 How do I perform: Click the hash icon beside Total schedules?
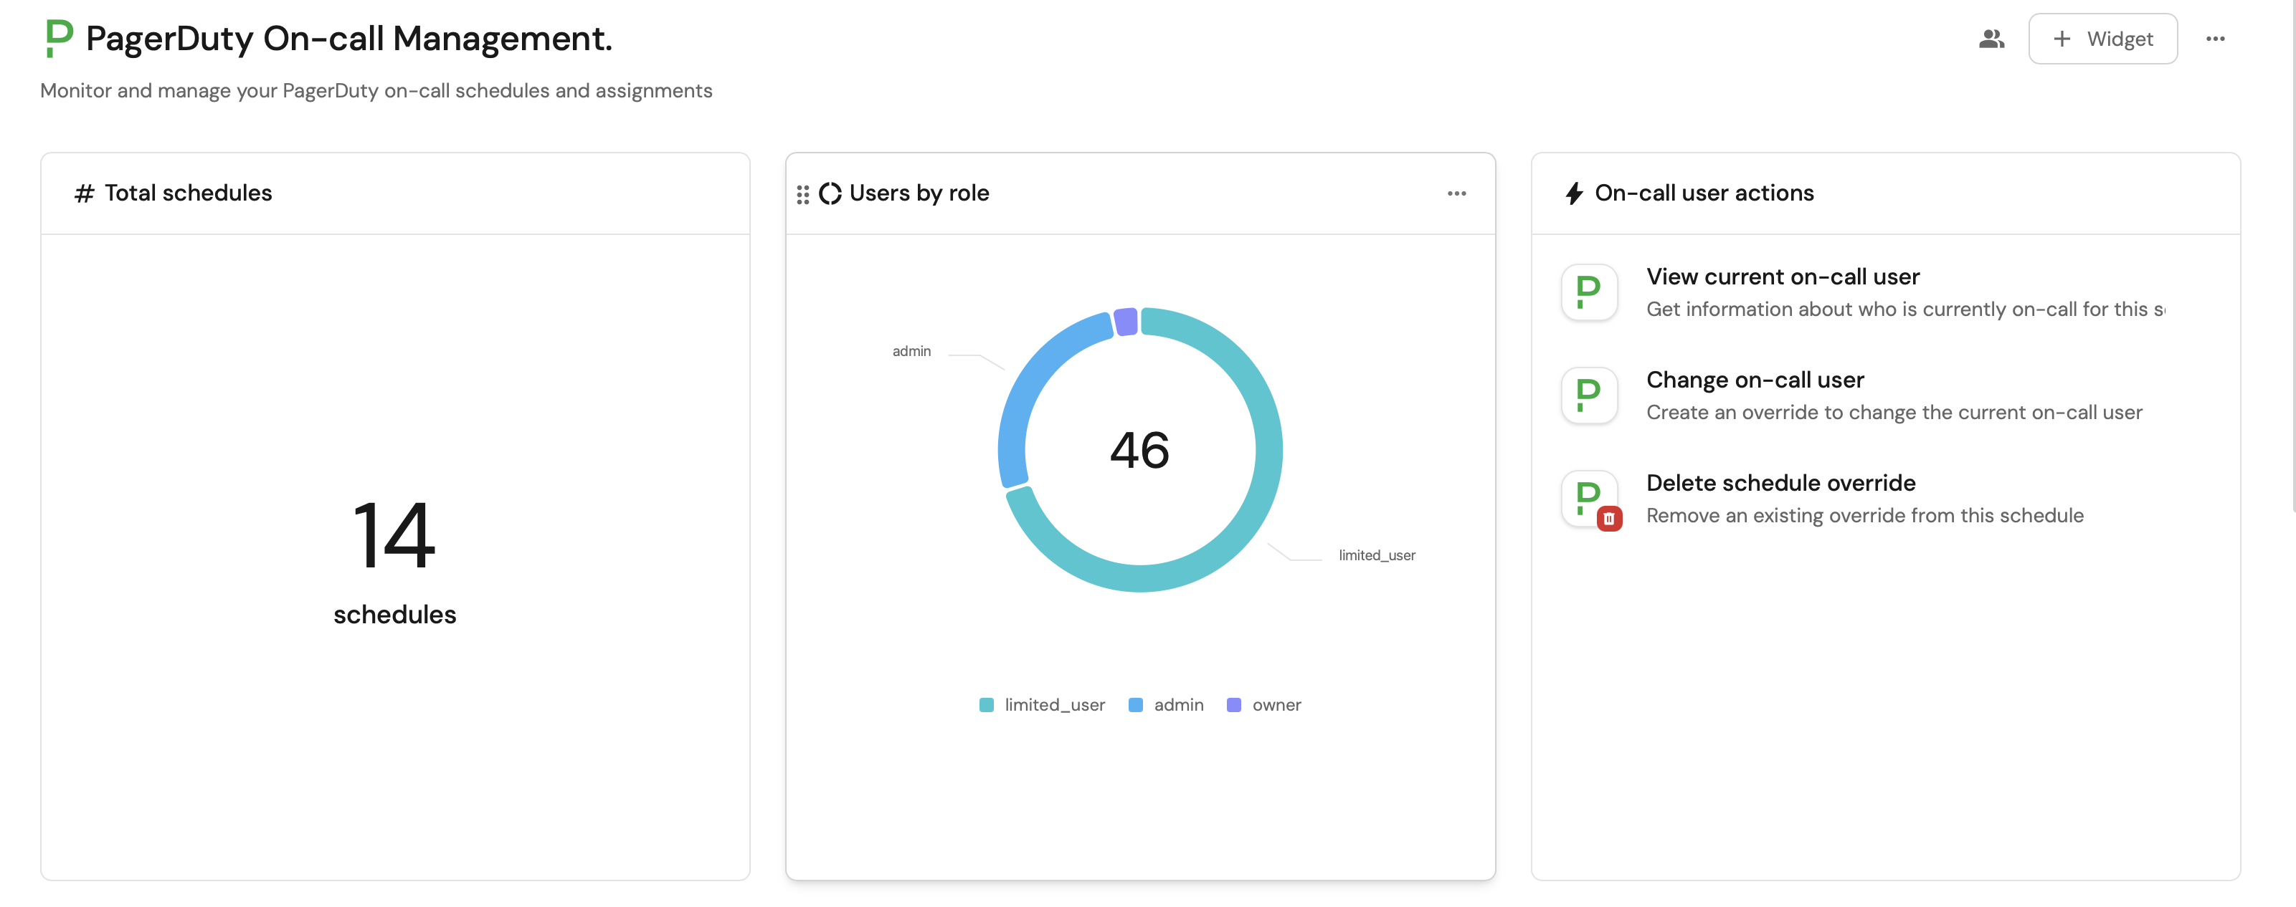[x=84, y=193]
